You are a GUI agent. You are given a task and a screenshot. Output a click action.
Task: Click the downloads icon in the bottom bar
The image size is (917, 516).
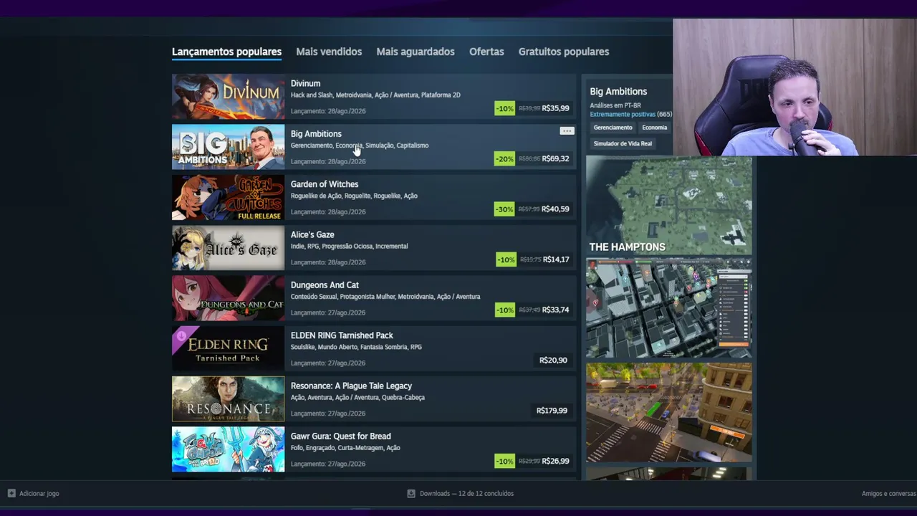411,493
